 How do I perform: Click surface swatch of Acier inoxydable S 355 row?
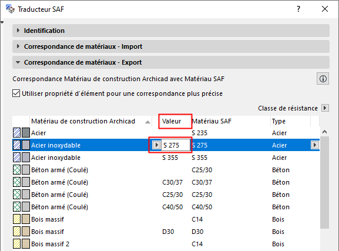(26, 158)
